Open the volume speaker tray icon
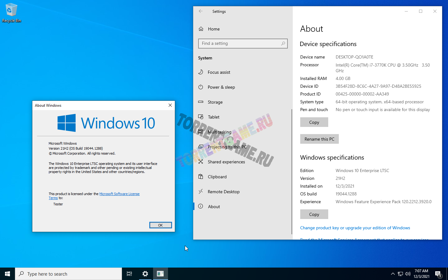 (408, 274)
